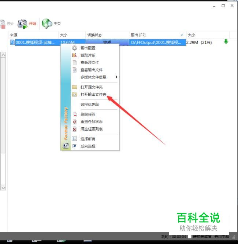The width and height of the screenshot is (238, 244).
Task: Click the document icon beside 查看源文件
Action: click(75, 62)
